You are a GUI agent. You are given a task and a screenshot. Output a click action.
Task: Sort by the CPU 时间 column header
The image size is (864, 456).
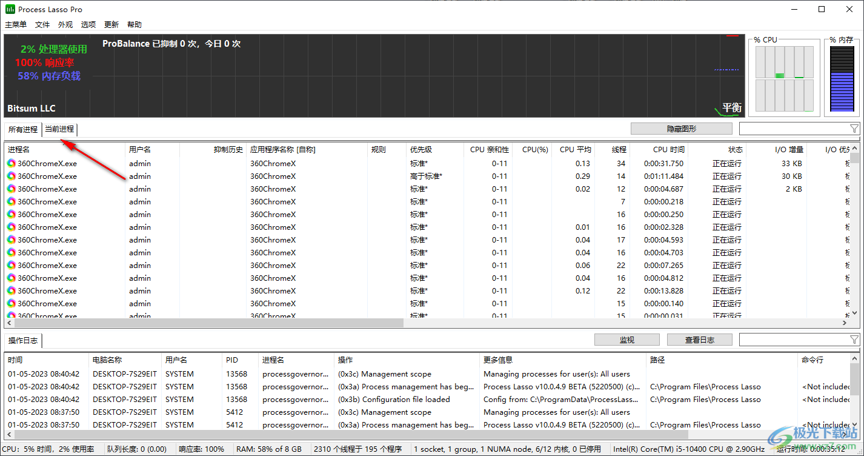point(659,149)
